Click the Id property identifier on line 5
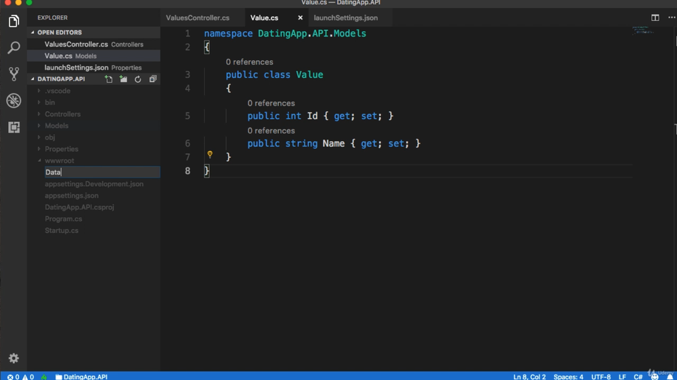677x380 pixels. (313, 116)
